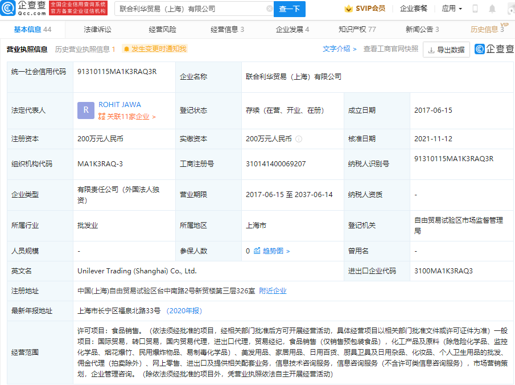Image resolution: width=515 pixels, height=385 pixels.
Task: Select registration status 存续（在营、开业、在册）
Action: [285, 110]
